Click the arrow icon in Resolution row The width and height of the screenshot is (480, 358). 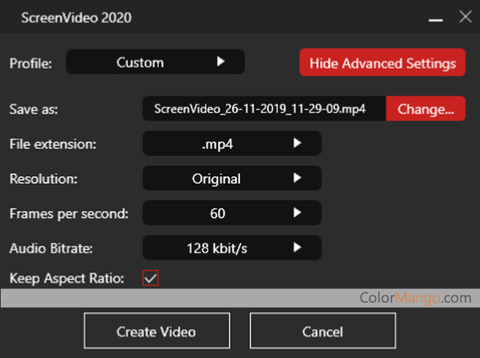click(x=296, y=178)
